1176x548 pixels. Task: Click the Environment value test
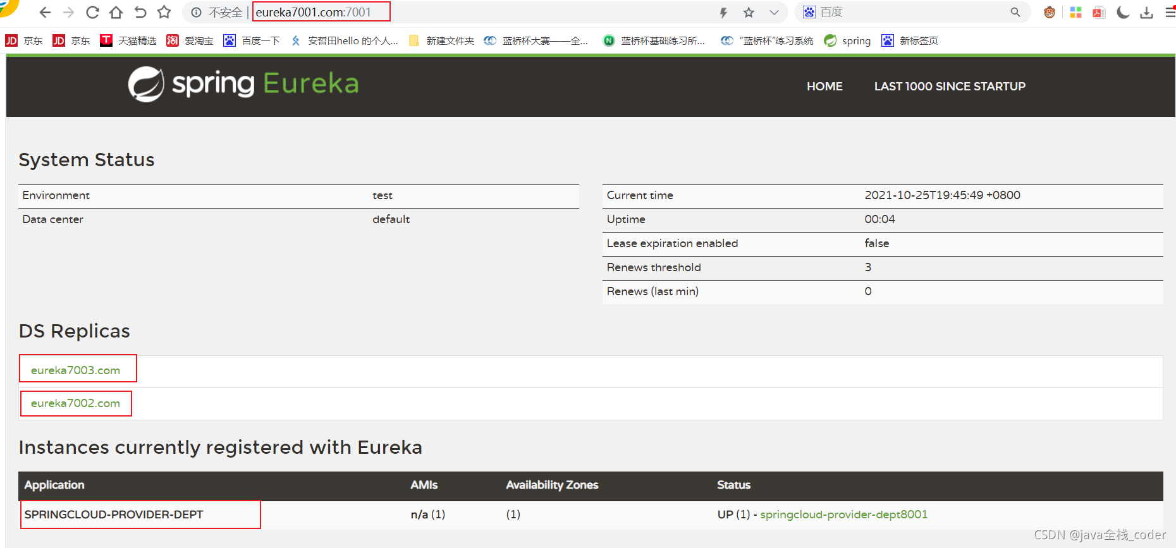[x=383, y=195]
